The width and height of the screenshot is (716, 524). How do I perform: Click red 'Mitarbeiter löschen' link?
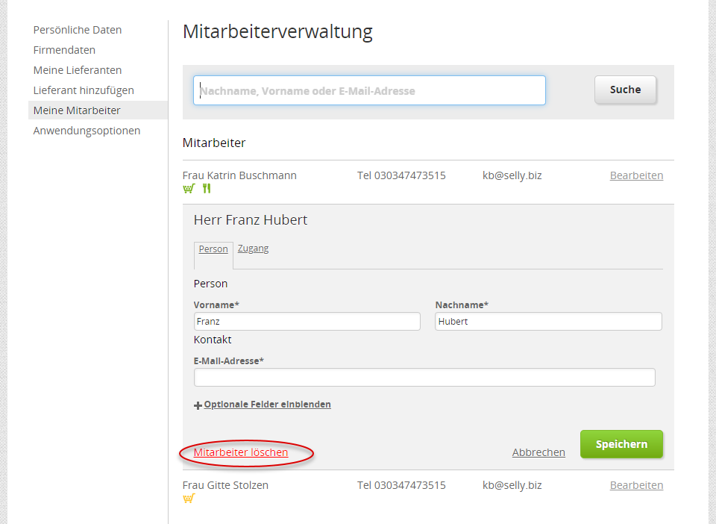pos(241,452)
